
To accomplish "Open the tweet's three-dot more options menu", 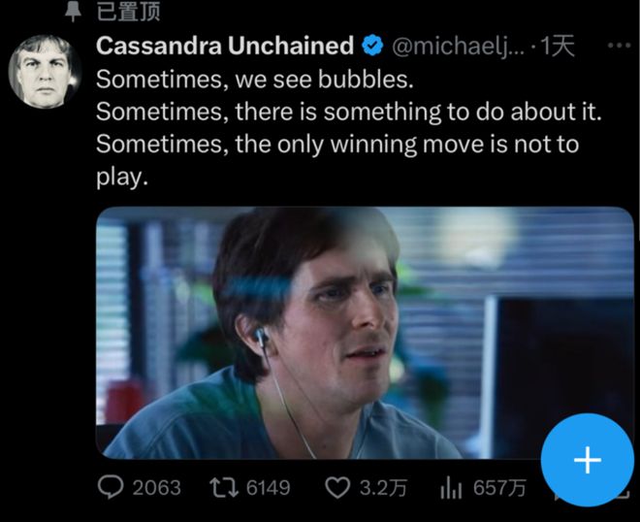I will click(617, 46).
